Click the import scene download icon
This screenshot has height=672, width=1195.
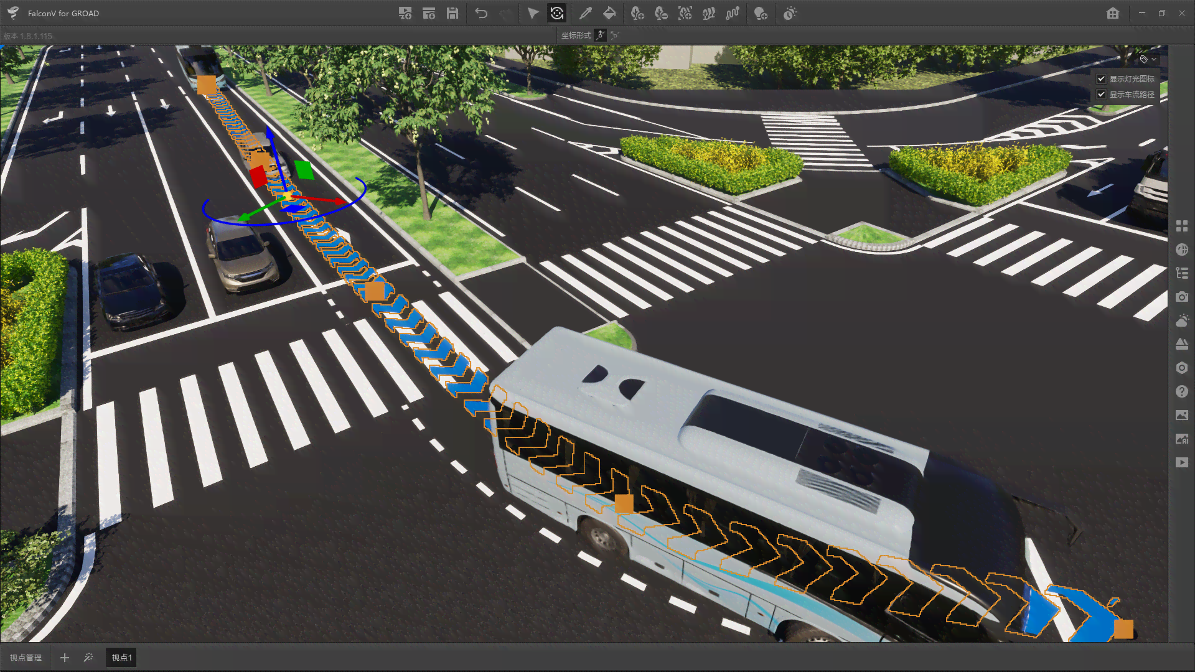[429, 13]
